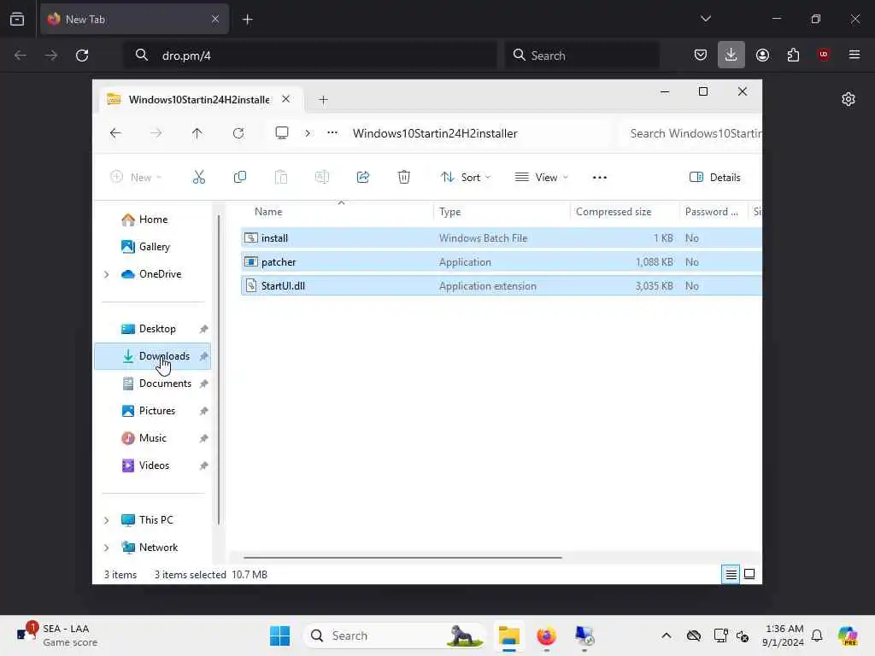This screenshot has height=656, width=875.
Task: Open the new tab page settings gear
Action: (849, 99)
